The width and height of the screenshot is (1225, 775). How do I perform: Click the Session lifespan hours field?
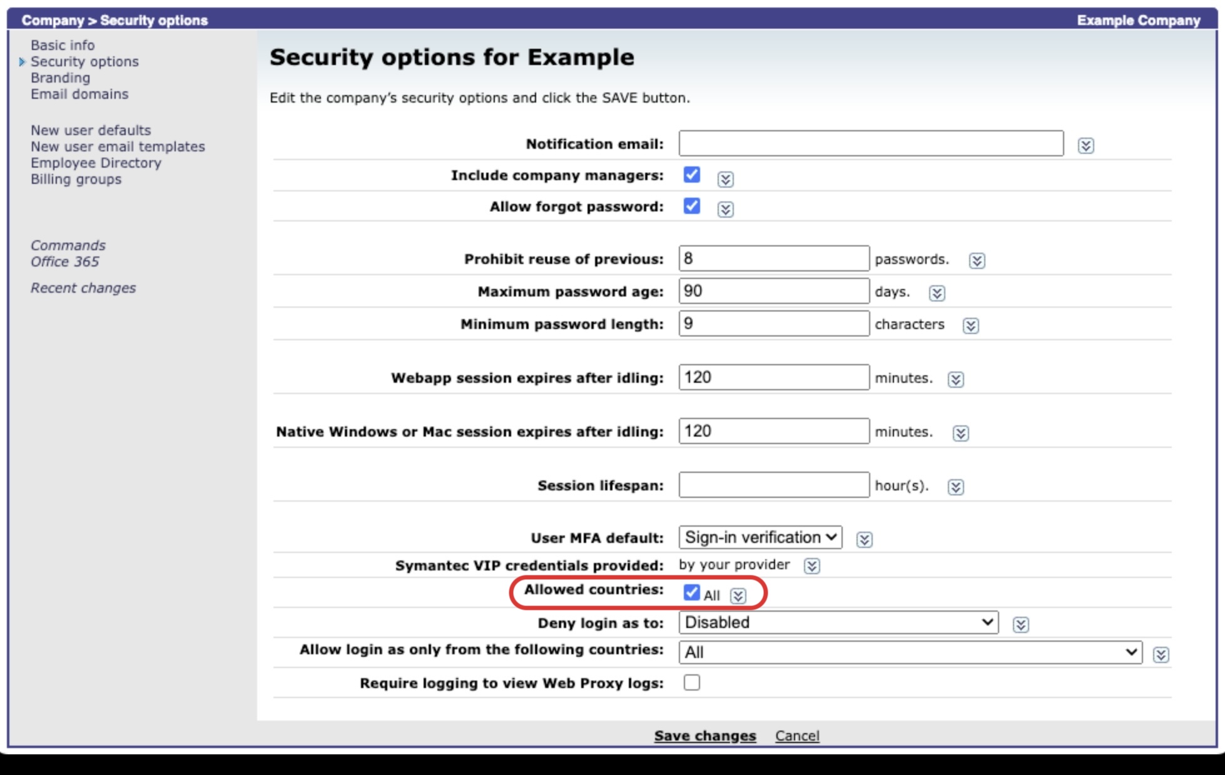point(774,485)
